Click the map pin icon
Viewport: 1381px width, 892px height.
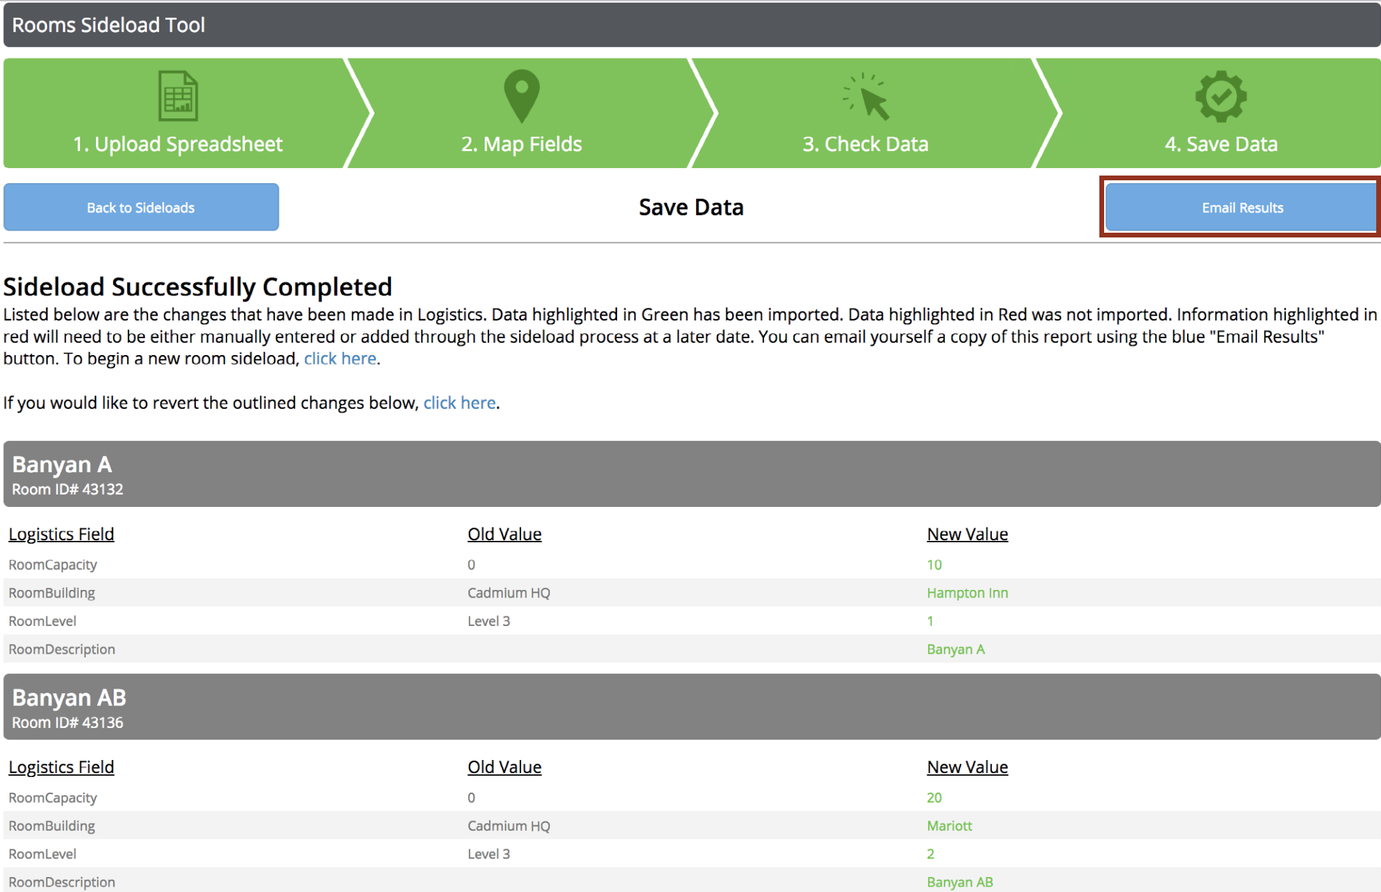521,96
